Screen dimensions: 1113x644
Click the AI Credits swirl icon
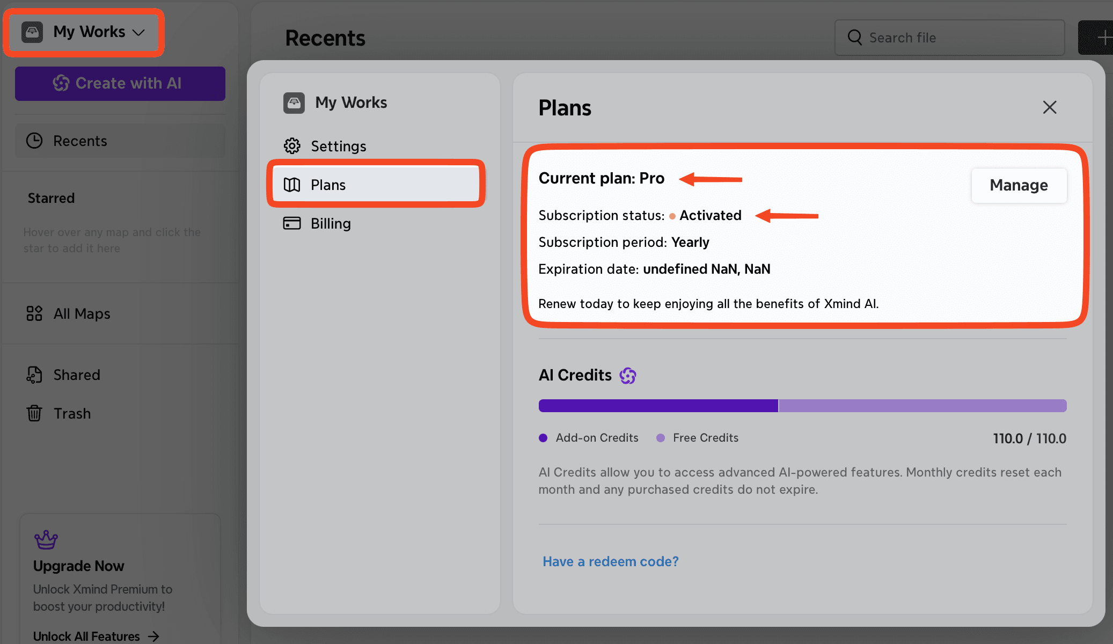tap(627, 376)
